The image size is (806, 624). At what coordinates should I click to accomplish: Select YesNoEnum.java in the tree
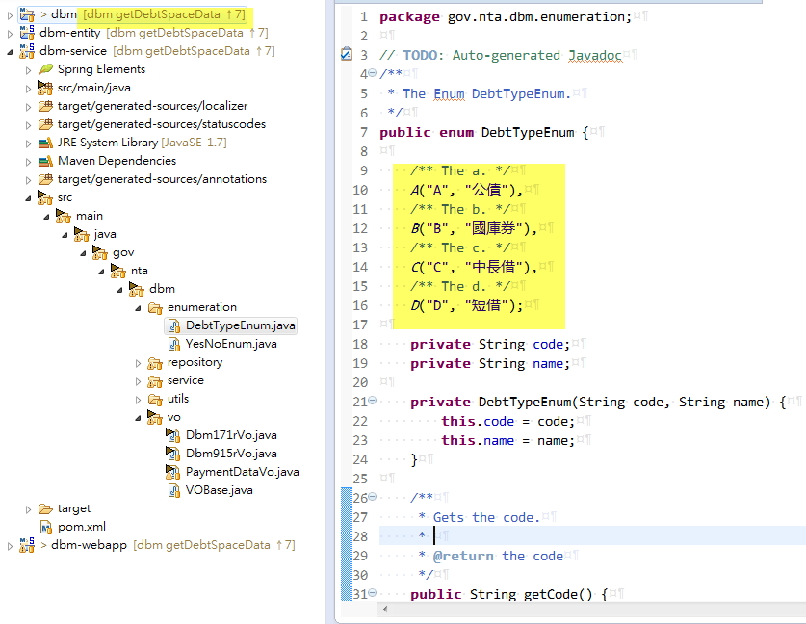pyautogui.click(x=231, y=344)
